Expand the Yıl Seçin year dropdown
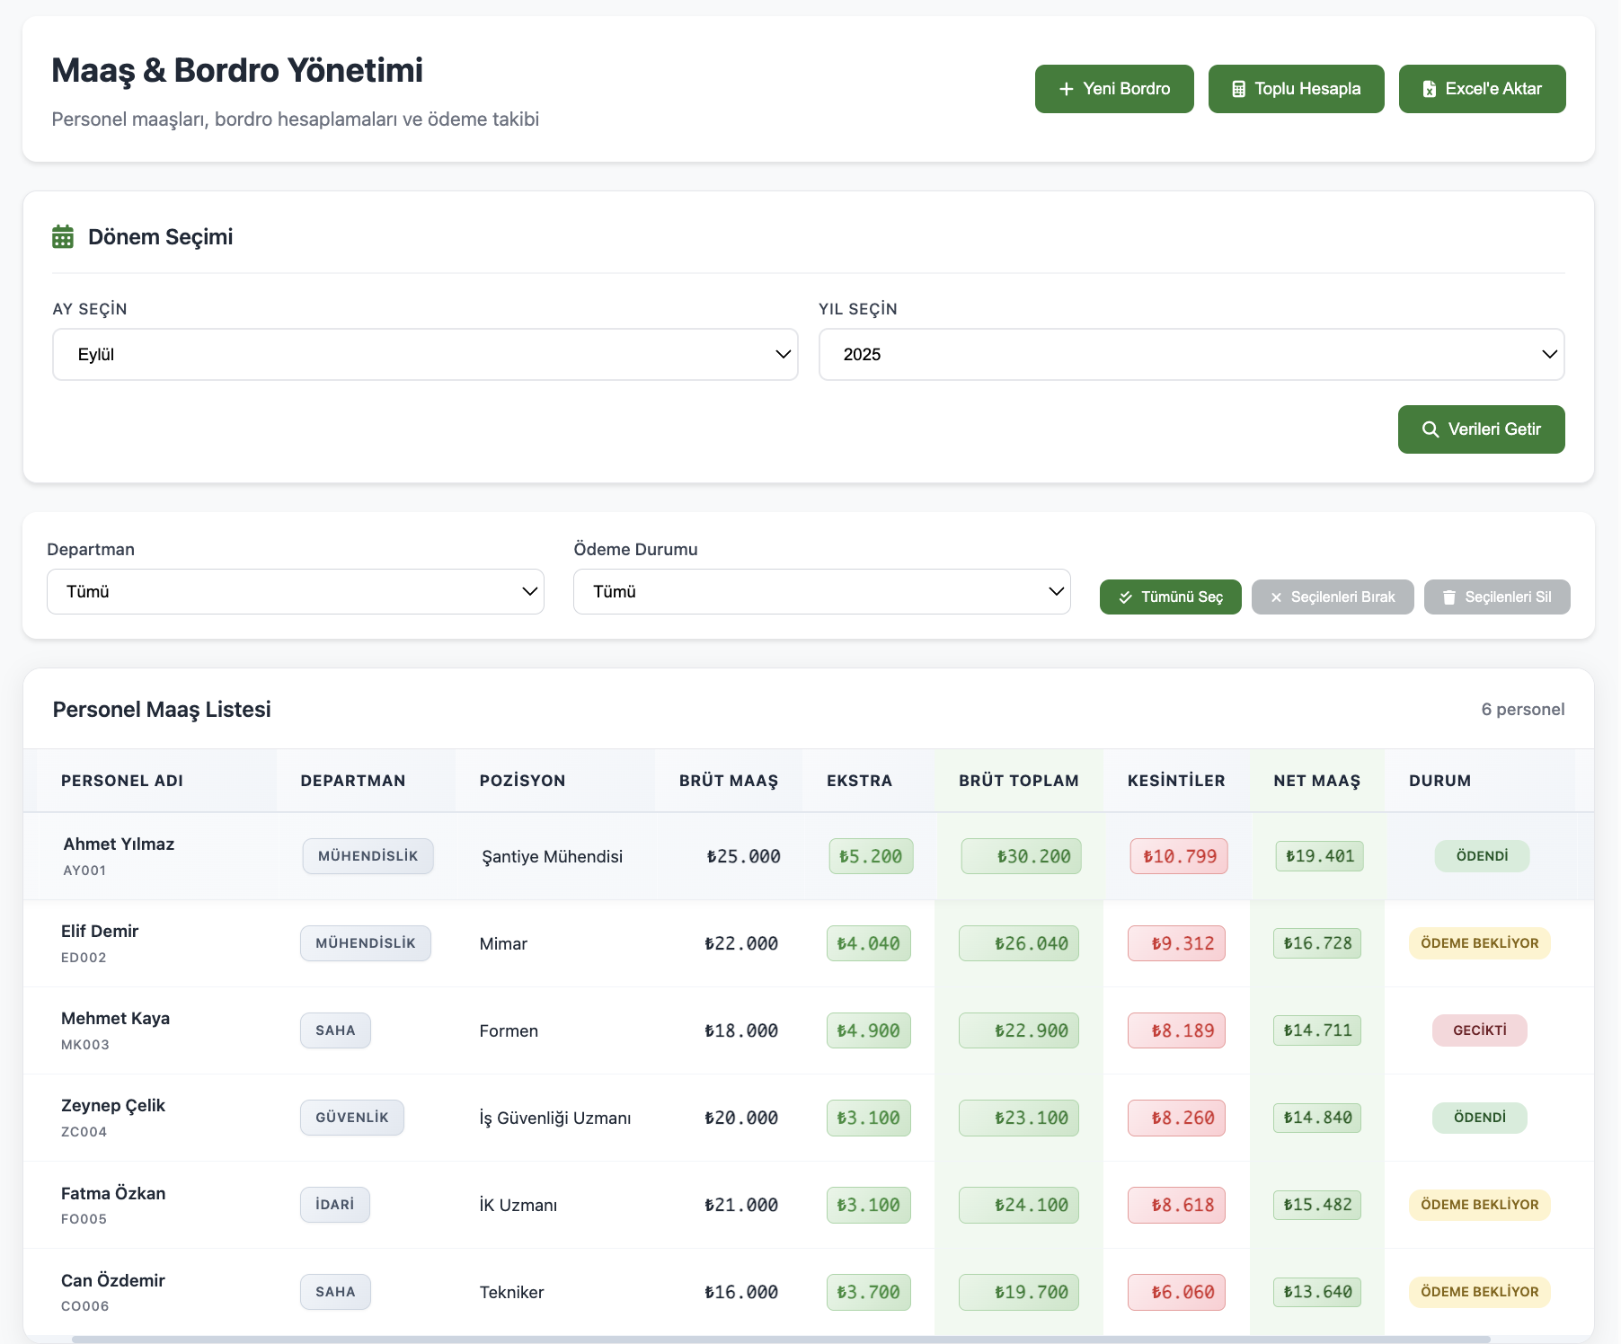This screenshot has height=1344, width=1621. pyautogui.click(x=1191, y=354)
